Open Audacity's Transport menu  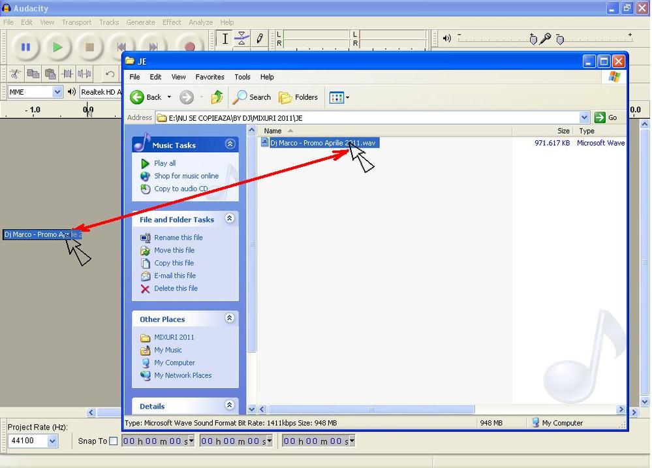pos(76,22)
